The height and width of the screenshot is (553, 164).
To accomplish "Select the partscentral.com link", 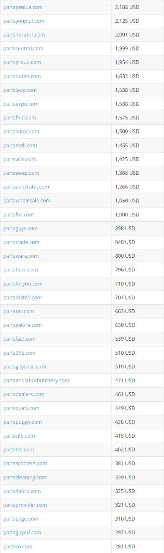I will click(23, 48).
